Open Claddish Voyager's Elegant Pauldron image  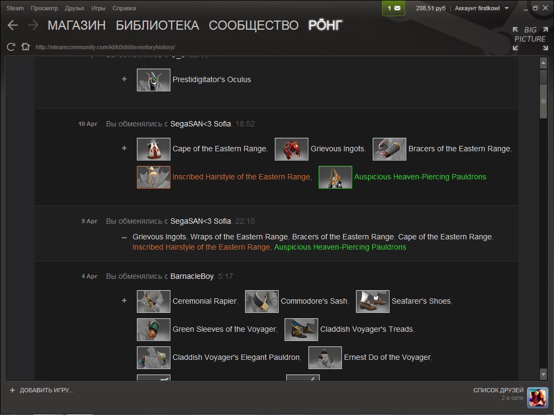point(153,358)
